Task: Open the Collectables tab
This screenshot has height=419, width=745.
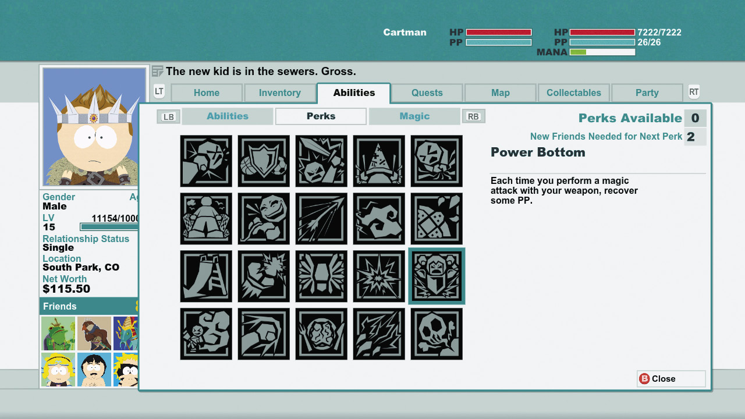Action: 574,93
